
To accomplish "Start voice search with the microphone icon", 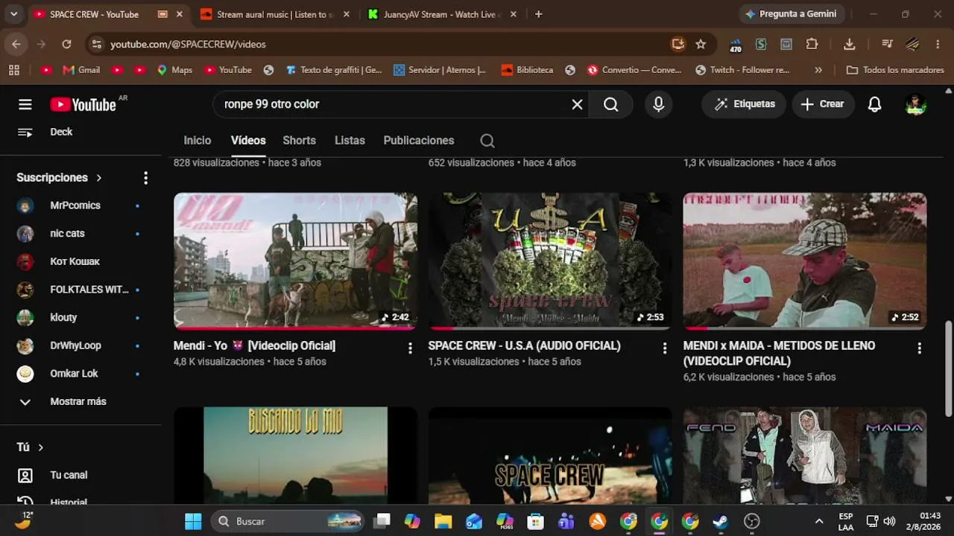I will 658,104.
